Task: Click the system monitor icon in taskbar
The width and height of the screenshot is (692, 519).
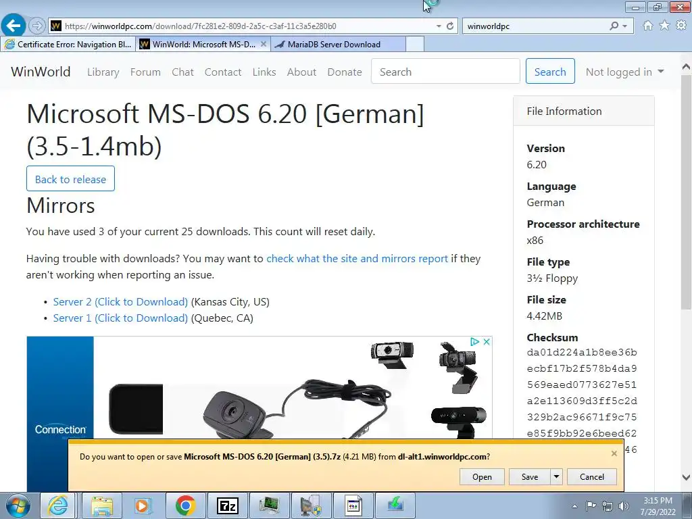Action: click(x=270, y=505)
